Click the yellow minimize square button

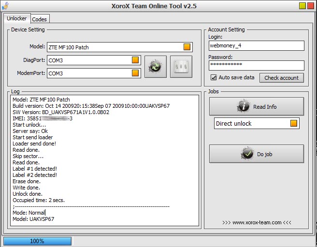coord(303,6)
